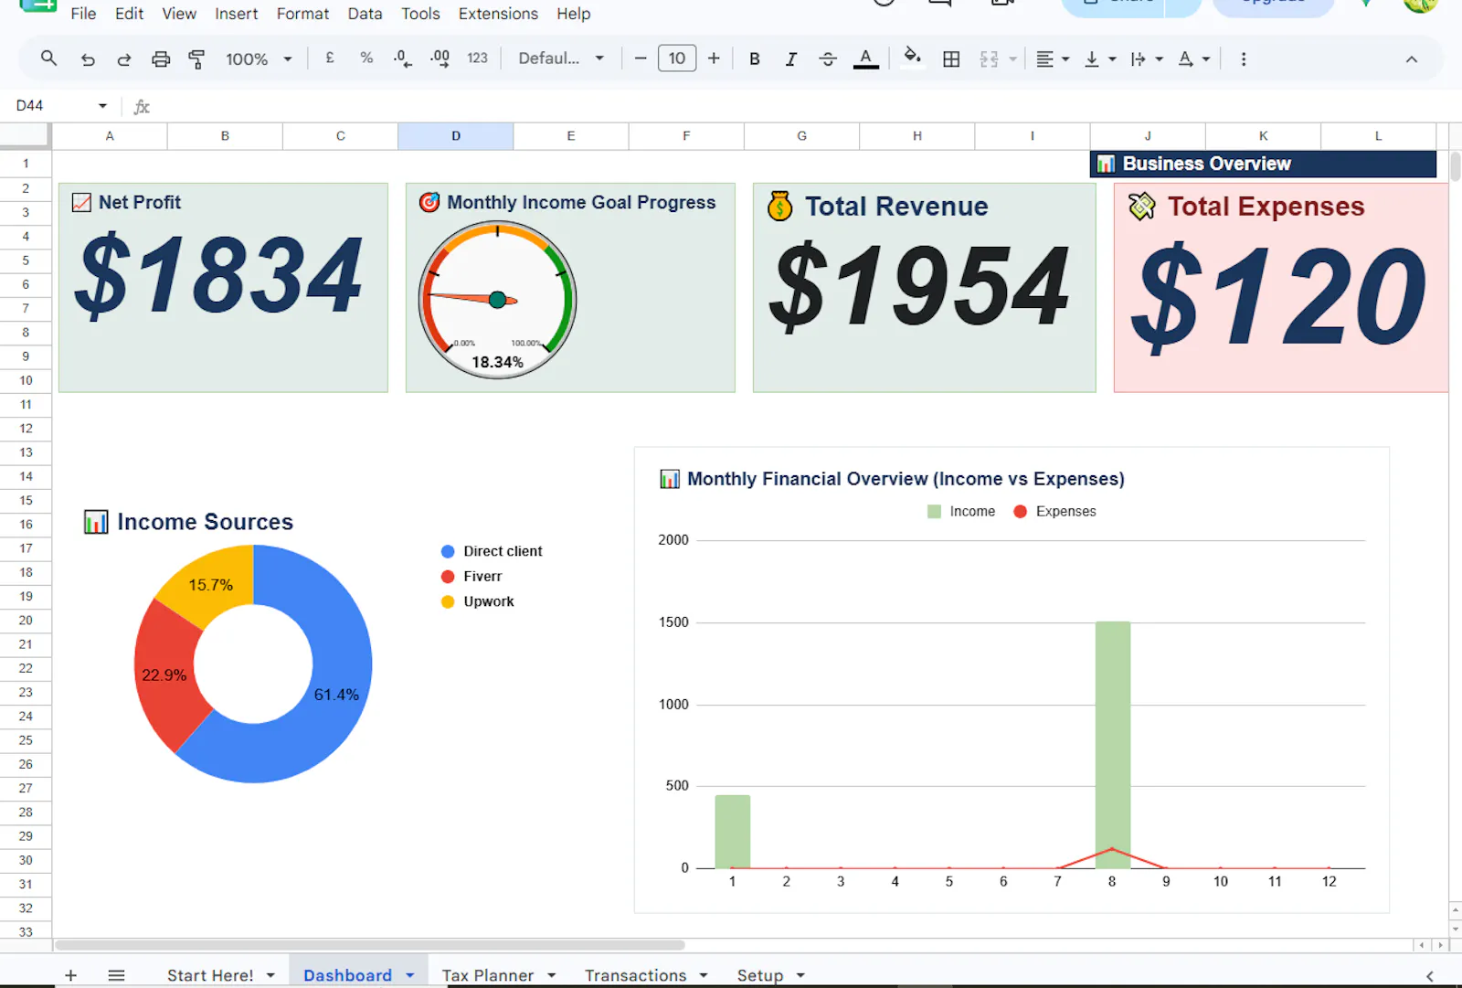The width and height of the screenshot is (1462, 988).
Task: Switch to the Setup sheet tab
Action: coord(760,975)
